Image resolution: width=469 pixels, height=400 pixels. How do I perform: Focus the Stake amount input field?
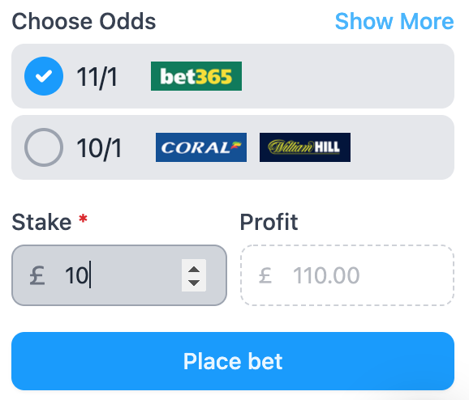click(119, 275)
